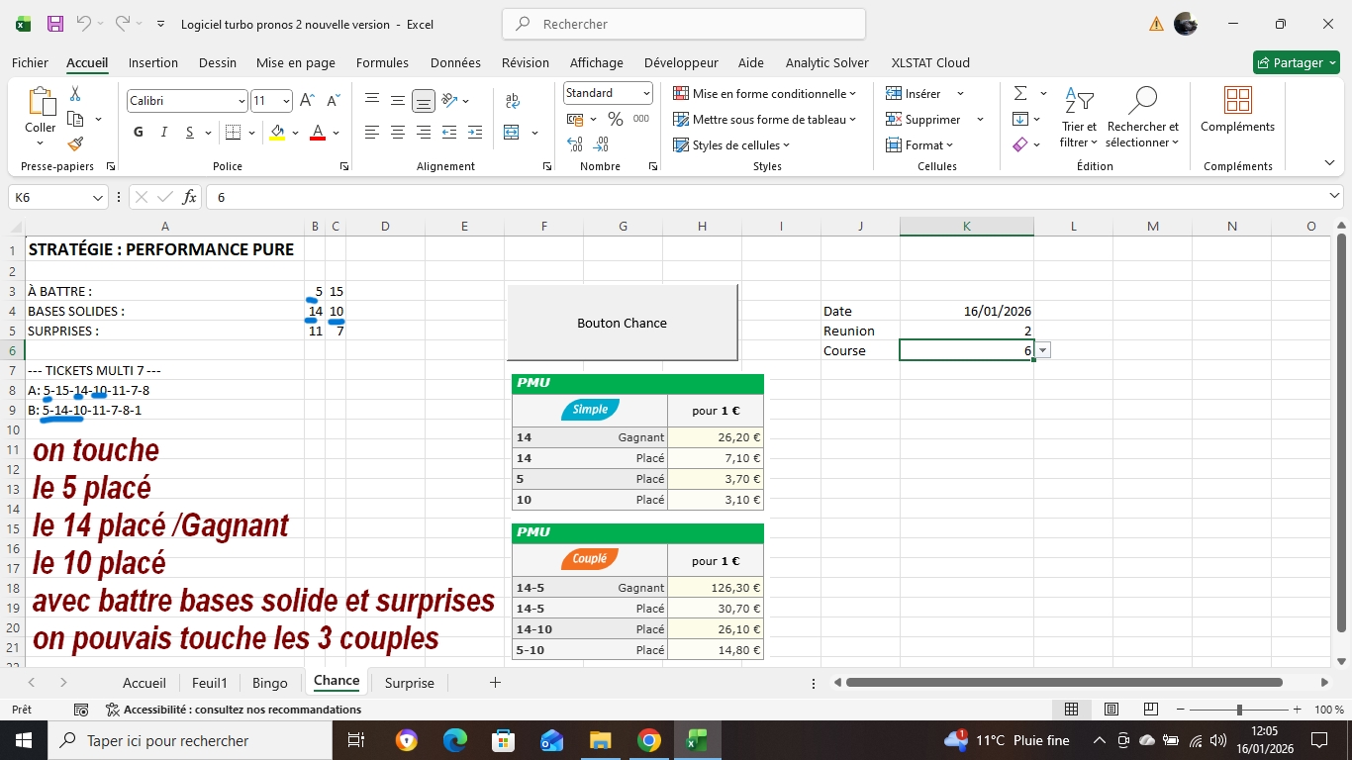Viewport: 1352px width, 760px height.
Task: Click the Wrap Text icon
Action: [x=513, y=101]
